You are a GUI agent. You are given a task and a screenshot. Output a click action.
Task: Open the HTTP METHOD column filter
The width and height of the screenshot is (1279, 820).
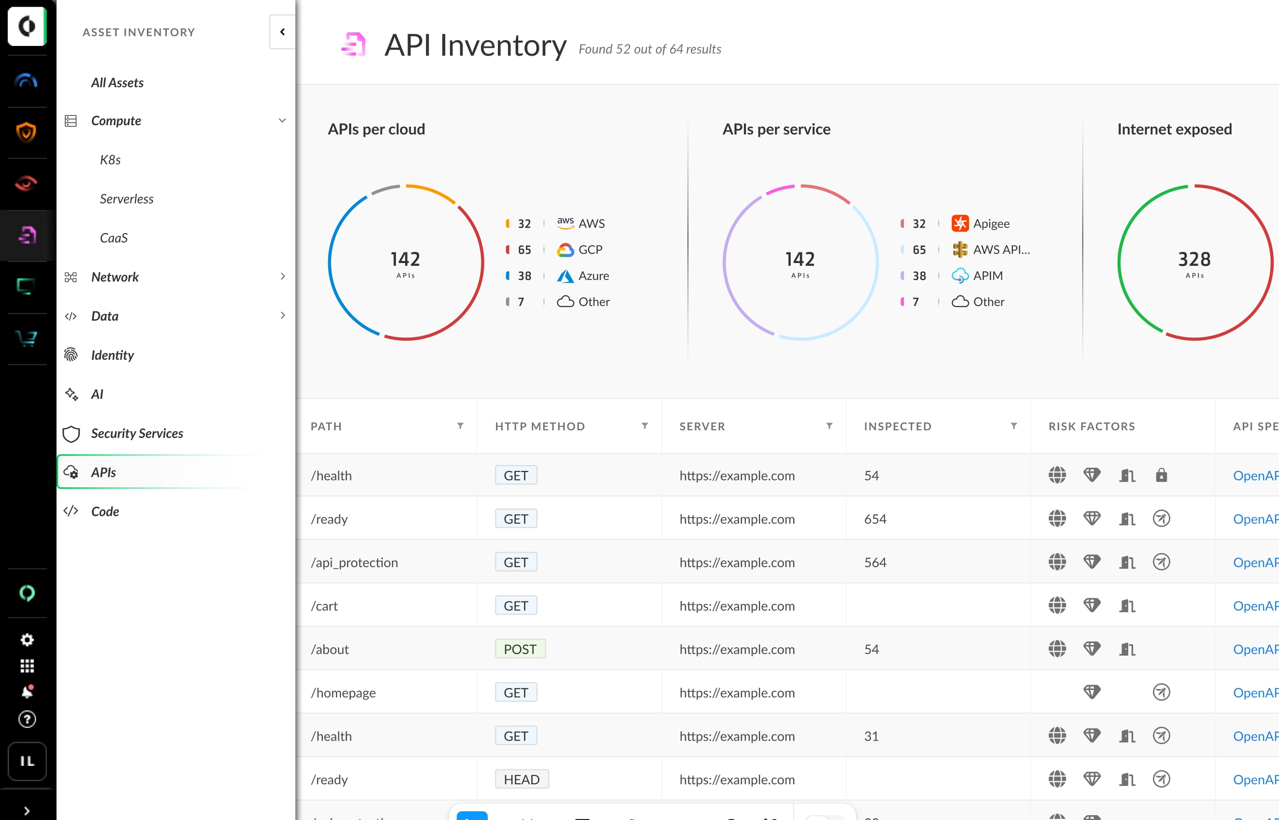[644, 426]
